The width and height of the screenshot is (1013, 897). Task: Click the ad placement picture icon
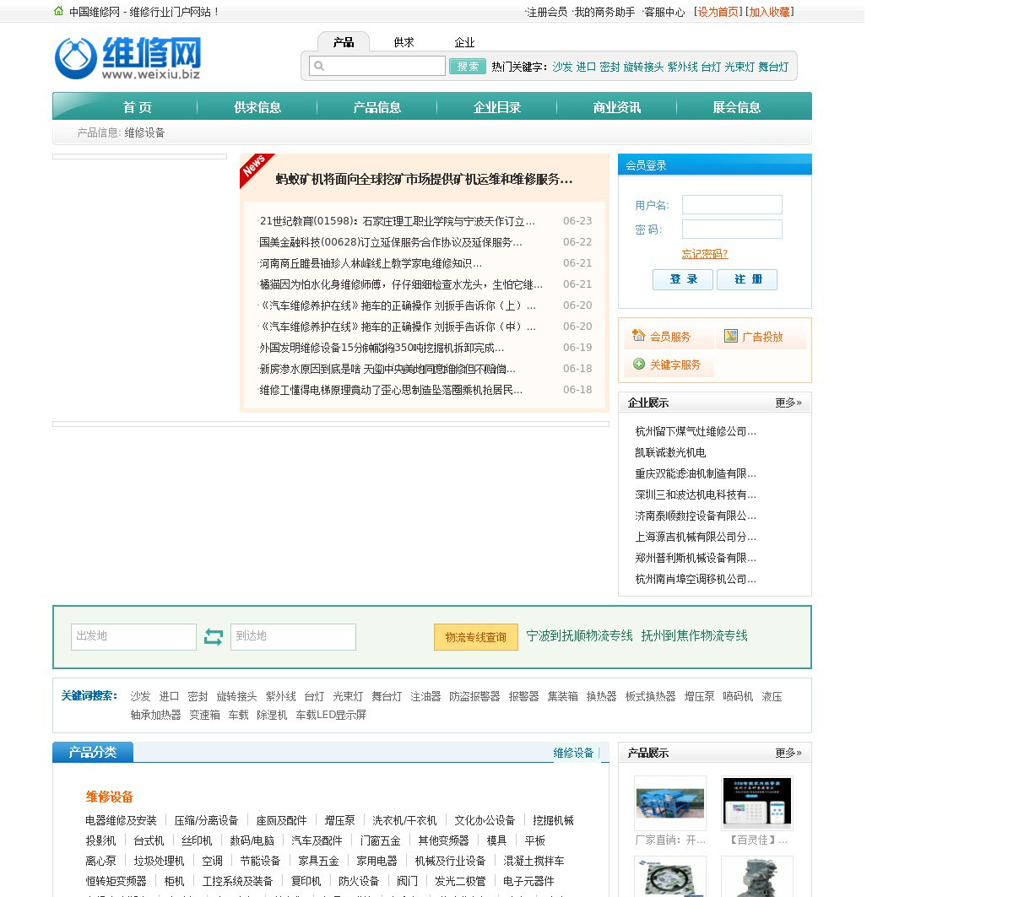[x=731, y=336]
